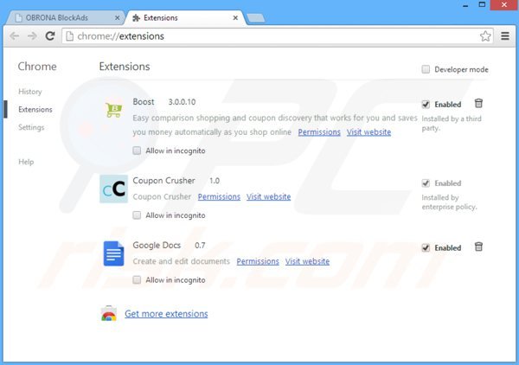Minimize the Chrome window
This screenshot has width=519, height=365.
465,5
